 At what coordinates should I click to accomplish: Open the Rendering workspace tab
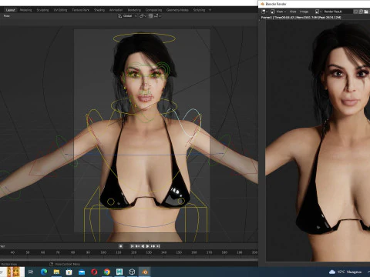[x=134, y=10]
